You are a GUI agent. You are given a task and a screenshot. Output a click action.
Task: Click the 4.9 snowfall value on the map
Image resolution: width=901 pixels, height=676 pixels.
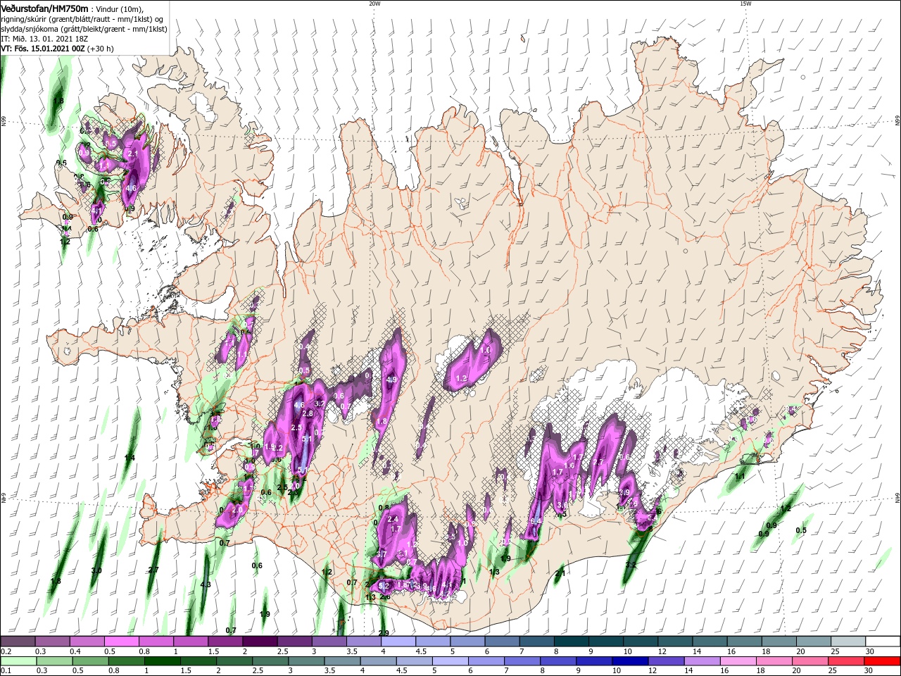pyautogui.click(x=392, y=380)
